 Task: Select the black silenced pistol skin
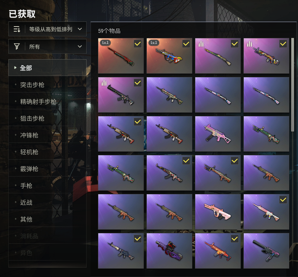point(266,251)
